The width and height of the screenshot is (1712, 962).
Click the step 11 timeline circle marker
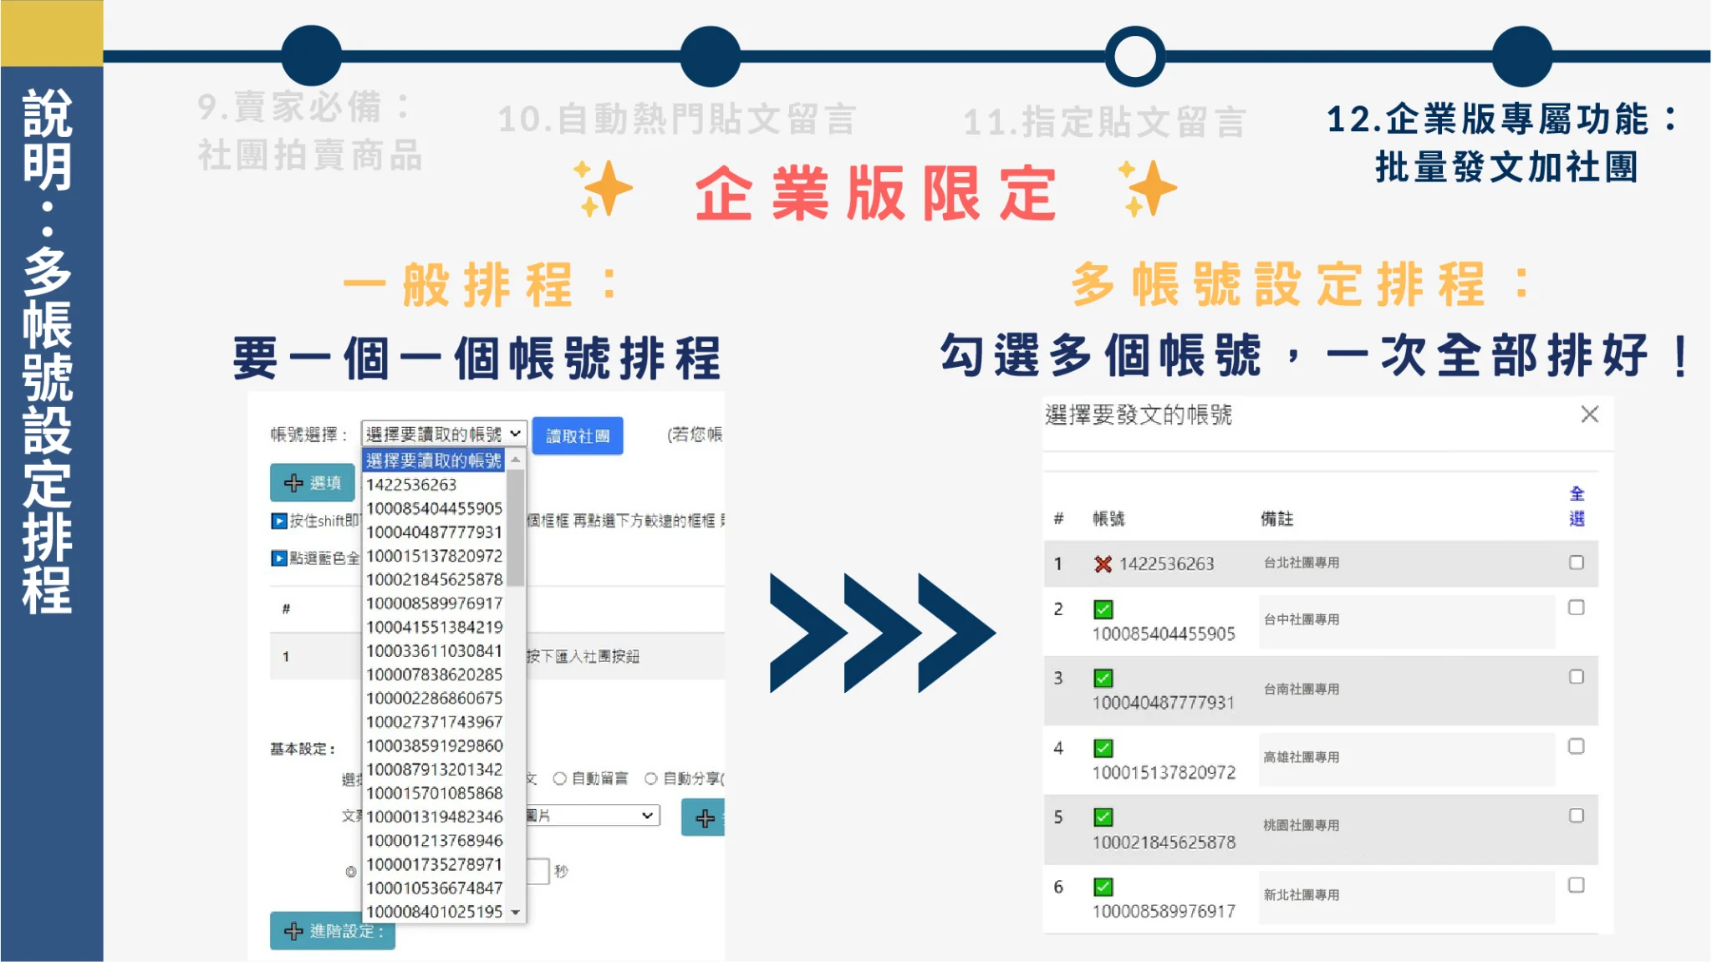(x=1134, y=56)
